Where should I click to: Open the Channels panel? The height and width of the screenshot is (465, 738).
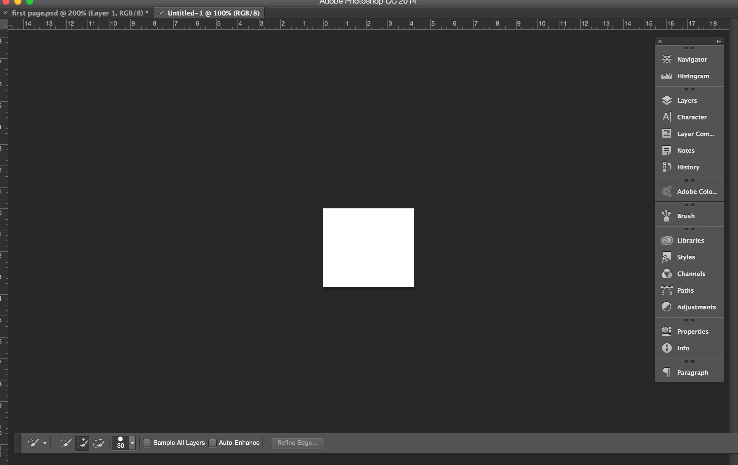click(691, 274)
